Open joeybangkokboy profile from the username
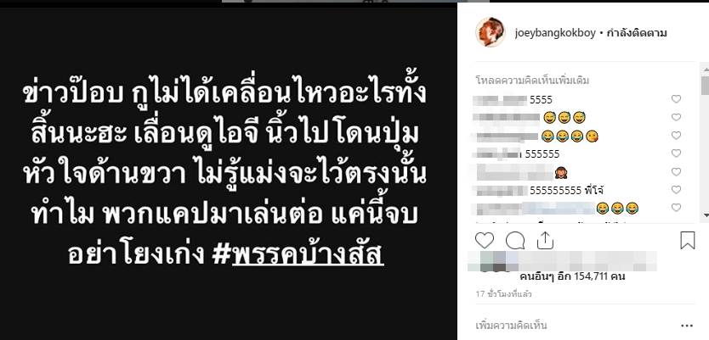The width and height of the screenshot is (709, 340). coord(555,33)
